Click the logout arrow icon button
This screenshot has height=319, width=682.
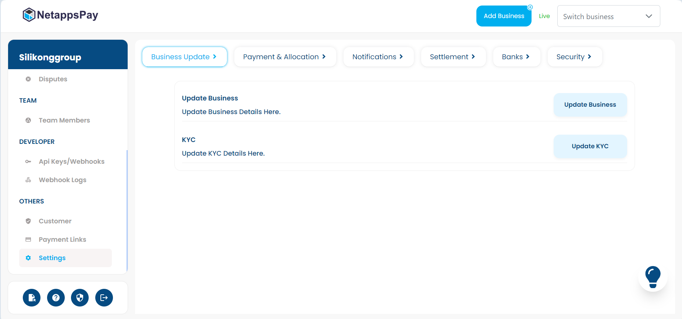click(x=104, y=298)
